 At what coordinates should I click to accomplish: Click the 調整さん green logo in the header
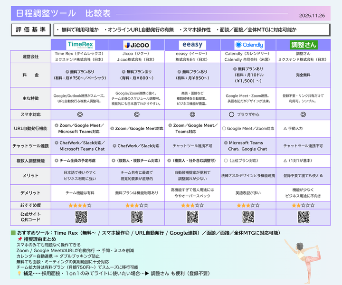[304, 45]
